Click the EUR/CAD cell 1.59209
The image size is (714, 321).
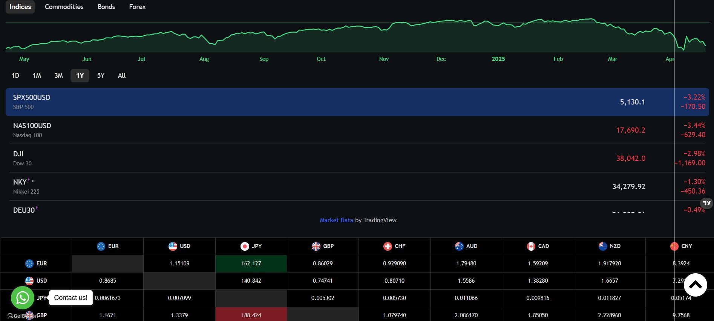(538, 263)
